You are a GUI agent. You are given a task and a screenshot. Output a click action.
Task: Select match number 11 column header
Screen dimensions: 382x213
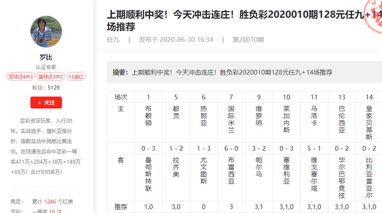pos(314,97)
